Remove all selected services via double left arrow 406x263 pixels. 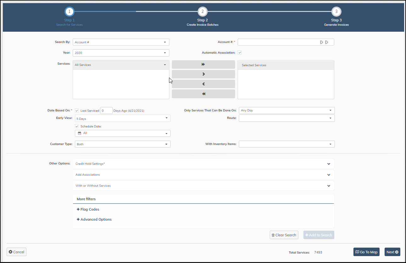coord(203,94)
